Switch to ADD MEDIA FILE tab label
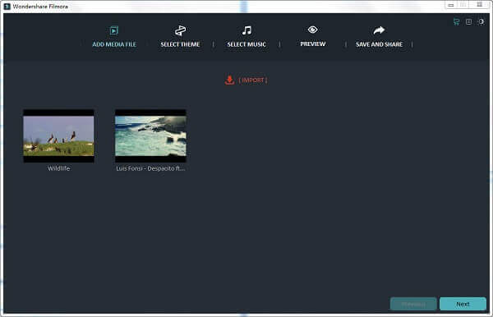493x317 pixels. (x=114, y=44)
